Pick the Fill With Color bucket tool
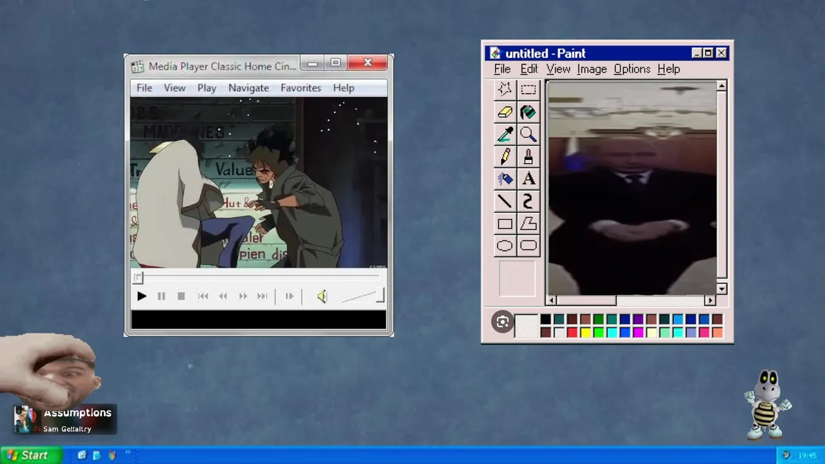 [529, 113]
